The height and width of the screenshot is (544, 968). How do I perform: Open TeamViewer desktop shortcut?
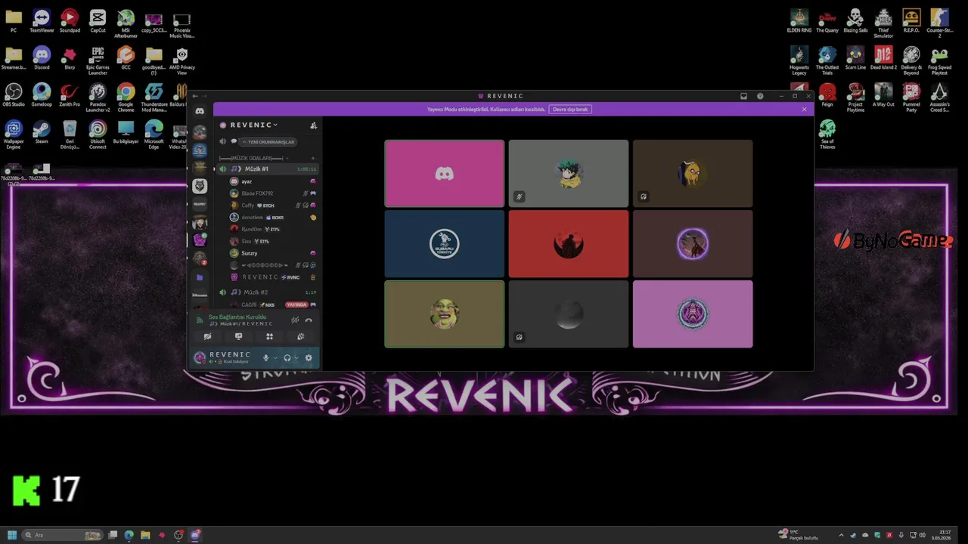42,20
